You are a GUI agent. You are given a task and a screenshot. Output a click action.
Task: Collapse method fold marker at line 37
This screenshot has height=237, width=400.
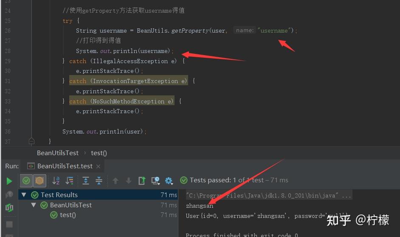(x=31, y=141)
